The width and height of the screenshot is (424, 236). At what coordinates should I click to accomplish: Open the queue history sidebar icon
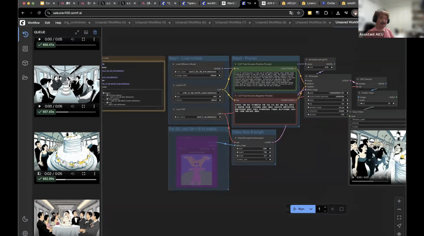click(25, 34)
